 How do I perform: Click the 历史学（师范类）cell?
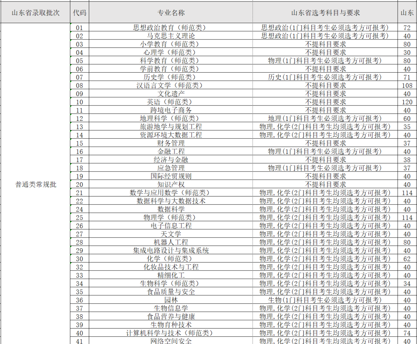171,77
